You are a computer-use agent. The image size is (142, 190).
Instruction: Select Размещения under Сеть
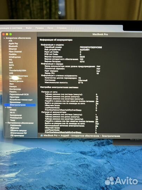[x=16, y=118]
